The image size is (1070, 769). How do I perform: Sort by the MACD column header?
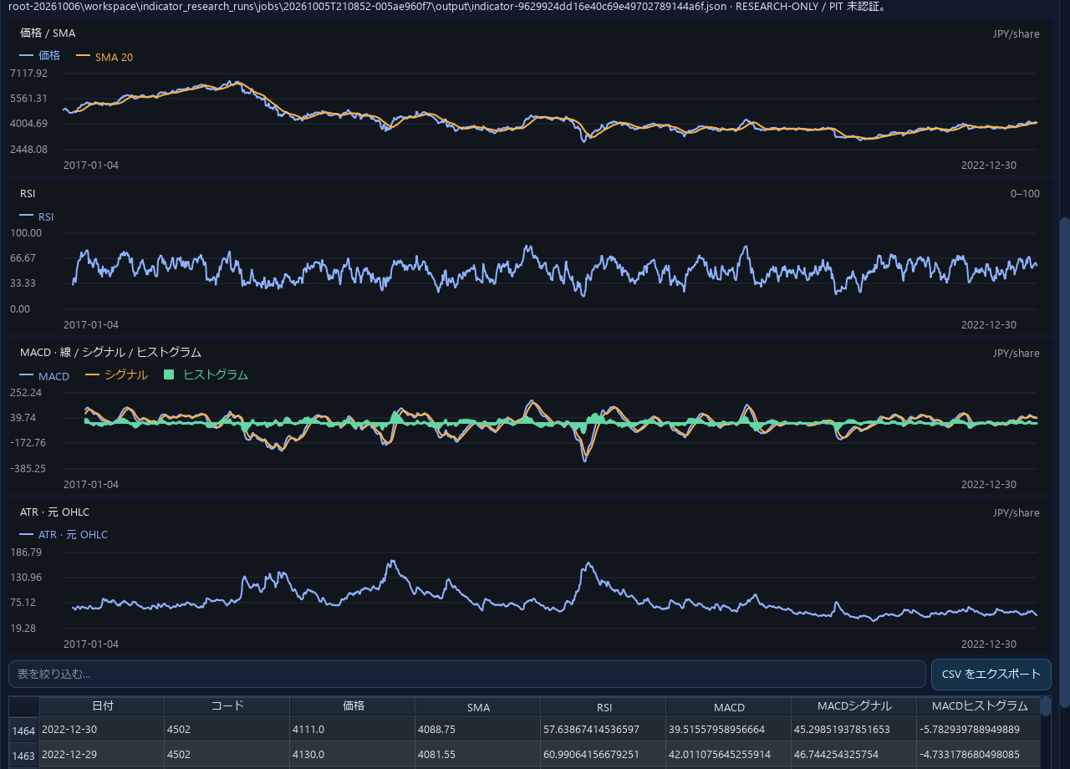coord(729,706)
